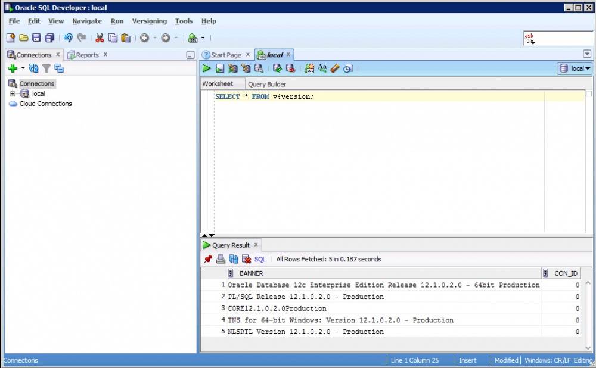This screenshot has height=368, width=596.
Task: Save the worksheet with the Save icon
Action: point(36,38)
